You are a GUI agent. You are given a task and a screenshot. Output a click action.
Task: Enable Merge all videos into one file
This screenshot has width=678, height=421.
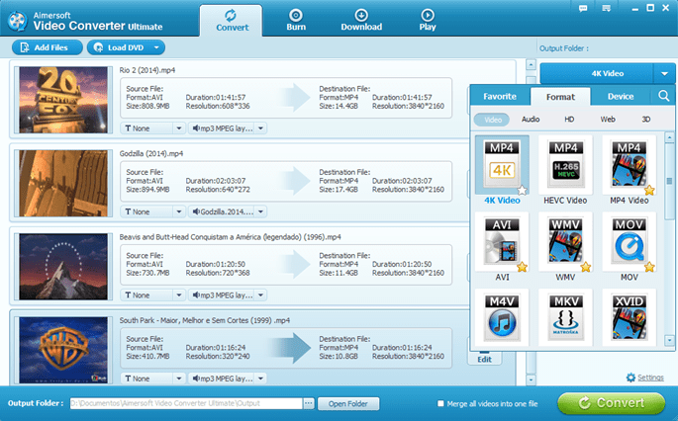point(440,403)
